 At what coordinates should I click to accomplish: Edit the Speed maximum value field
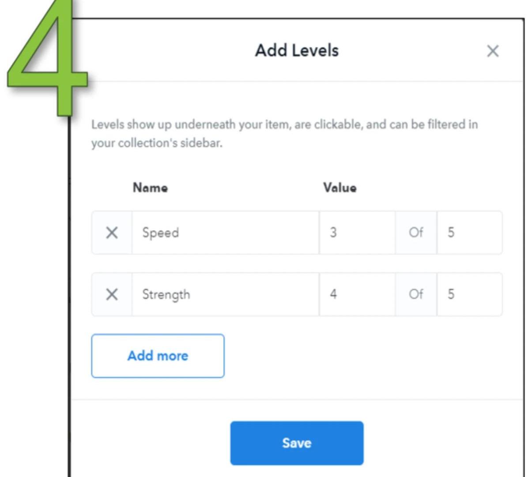click(x=469, y=233)
